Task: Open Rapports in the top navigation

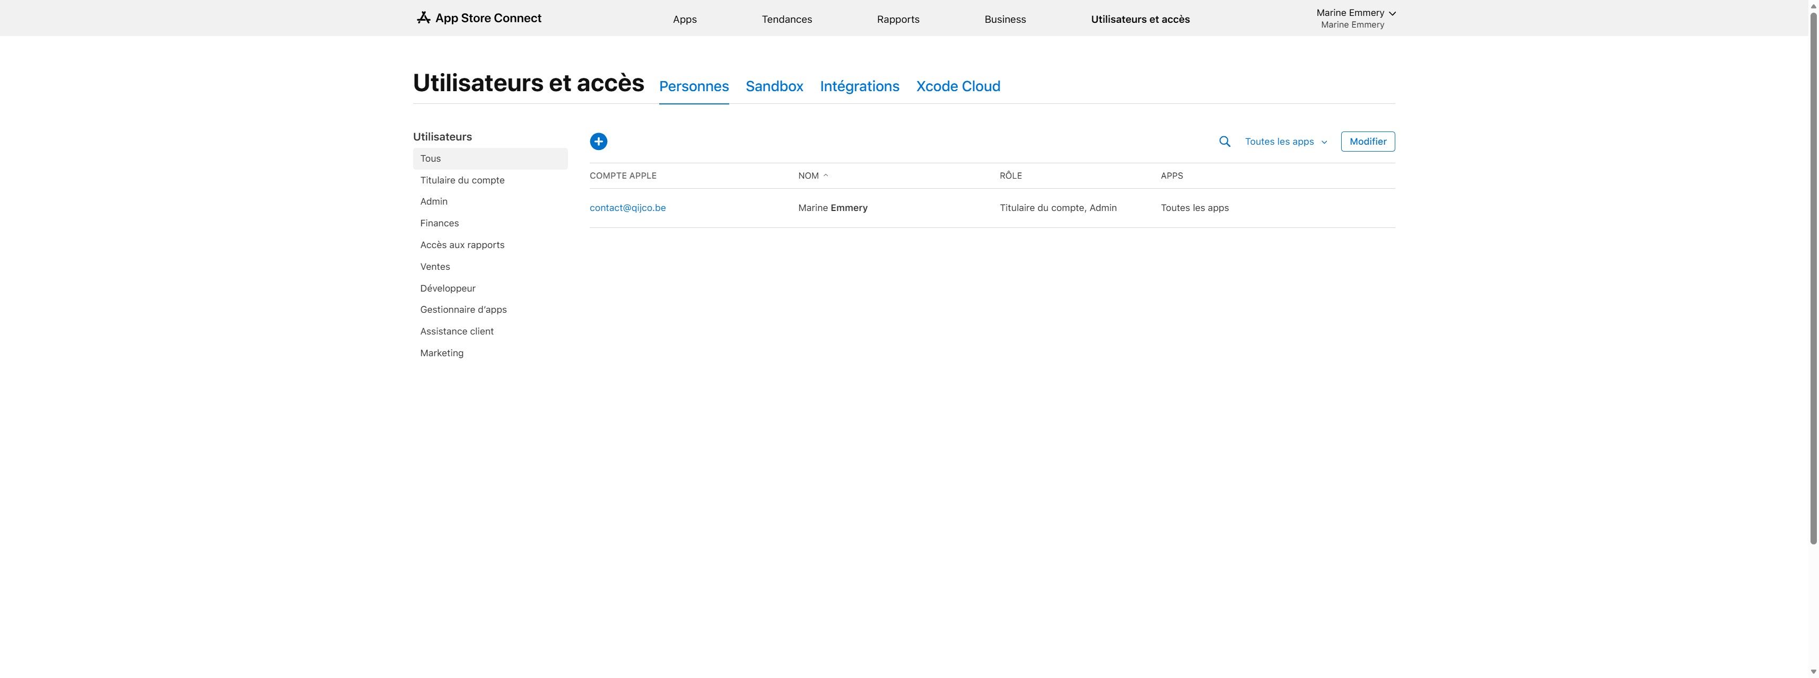Action: 897,19
